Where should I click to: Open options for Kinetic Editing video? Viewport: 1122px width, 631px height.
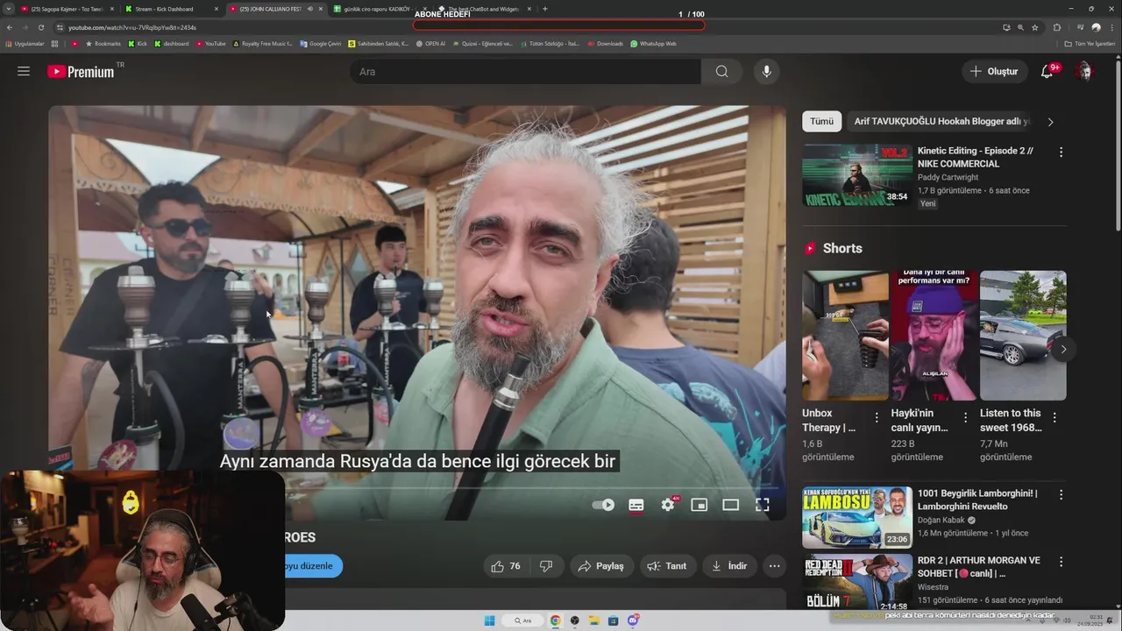tap(1061, 152)
